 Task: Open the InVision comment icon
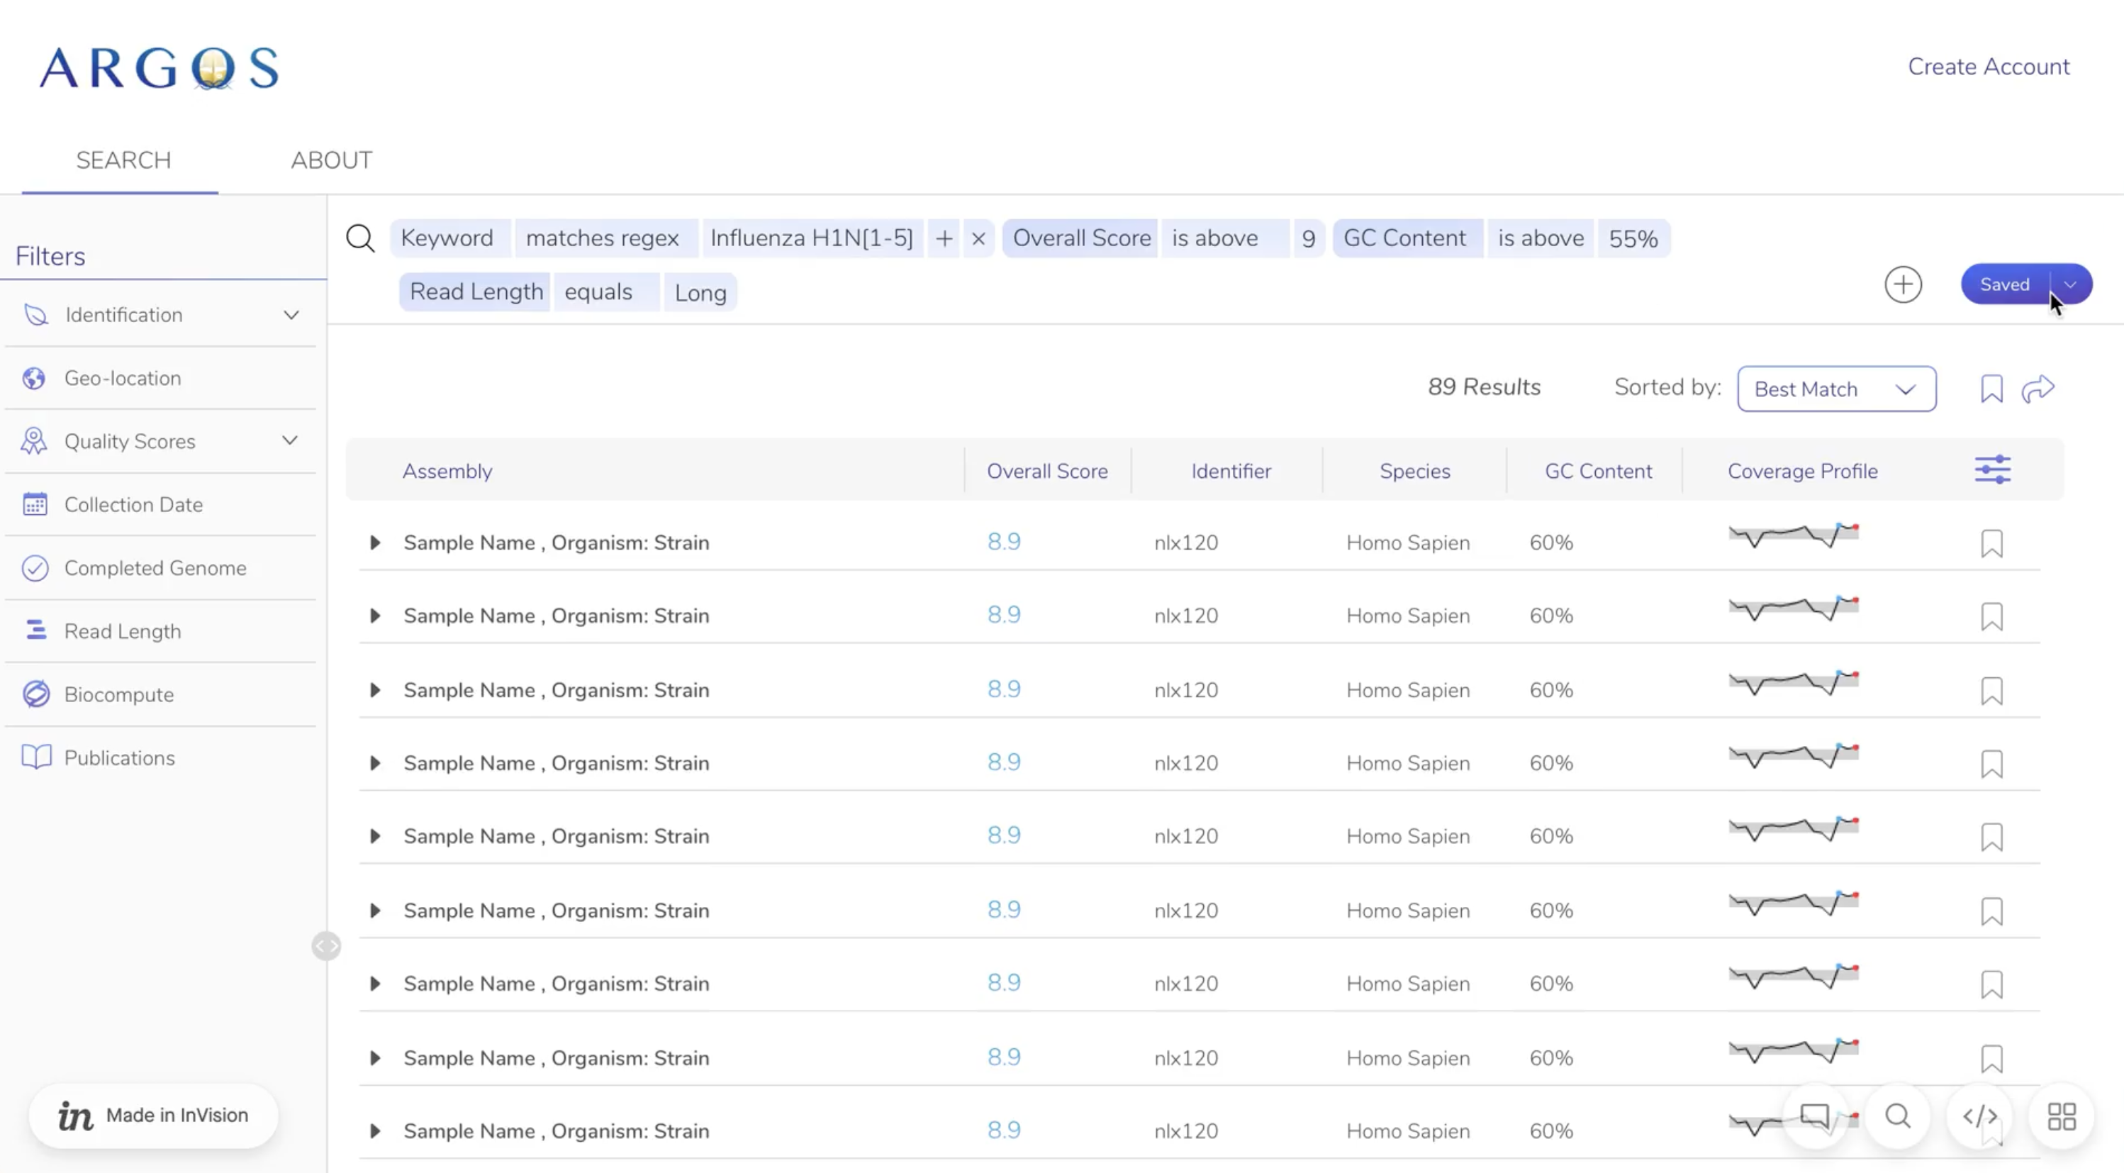coord(1815,1116)
